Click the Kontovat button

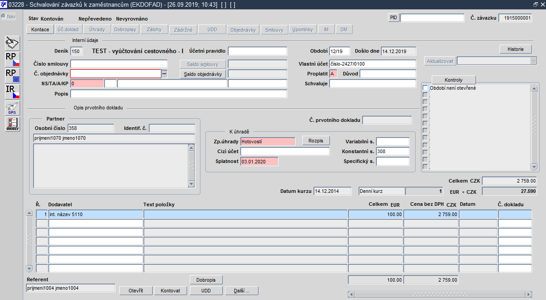pyautogui.click(x=170, y=291)
